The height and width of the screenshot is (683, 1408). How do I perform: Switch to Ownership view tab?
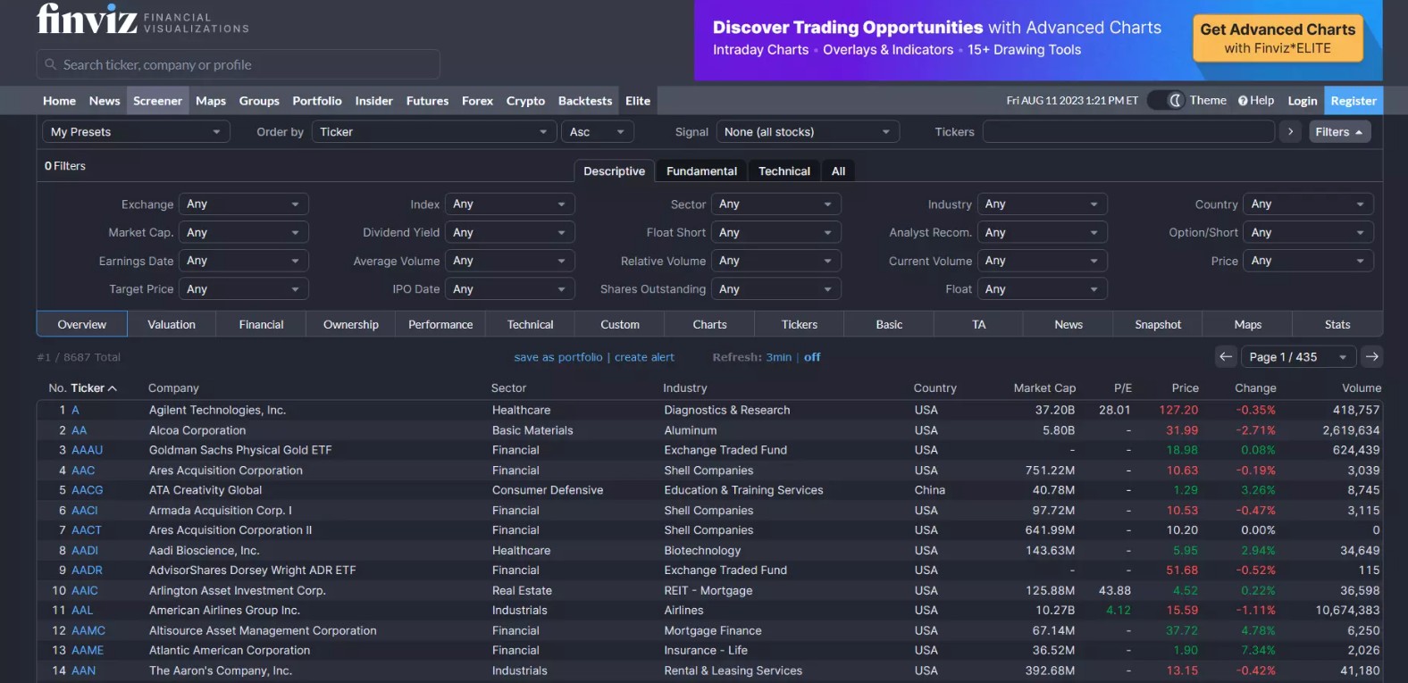(x=351, y=325)
